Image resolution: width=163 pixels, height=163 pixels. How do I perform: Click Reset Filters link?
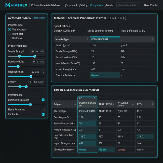click(39, 18)
